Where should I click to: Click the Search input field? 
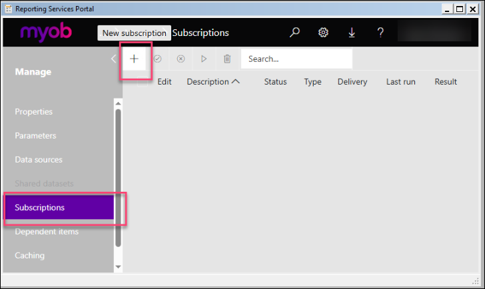[x=296, y=59]
